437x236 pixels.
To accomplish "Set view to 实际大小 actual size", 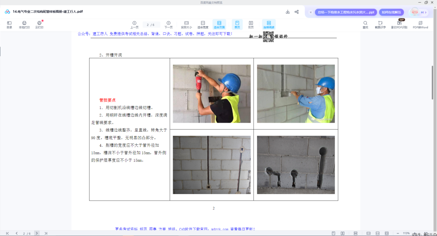I will [187, 25].
